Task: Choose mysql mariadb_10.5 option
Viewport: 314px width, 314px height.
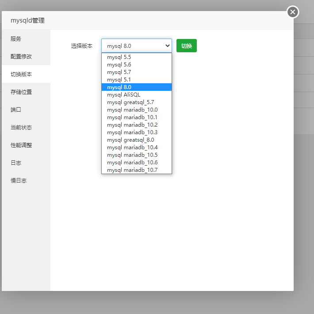Action: [x=137, y=155]
